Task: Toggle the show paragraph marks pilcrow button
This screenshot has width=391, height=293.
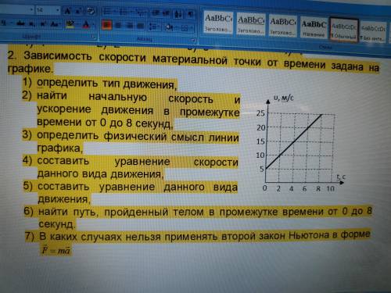Action: pyautogui.click(x=191, y=14)
